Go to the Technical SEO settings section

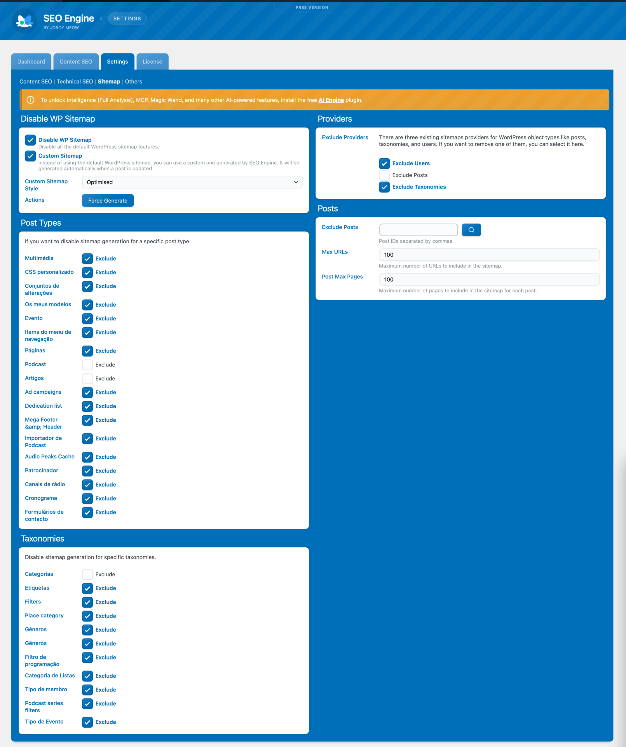75,81
